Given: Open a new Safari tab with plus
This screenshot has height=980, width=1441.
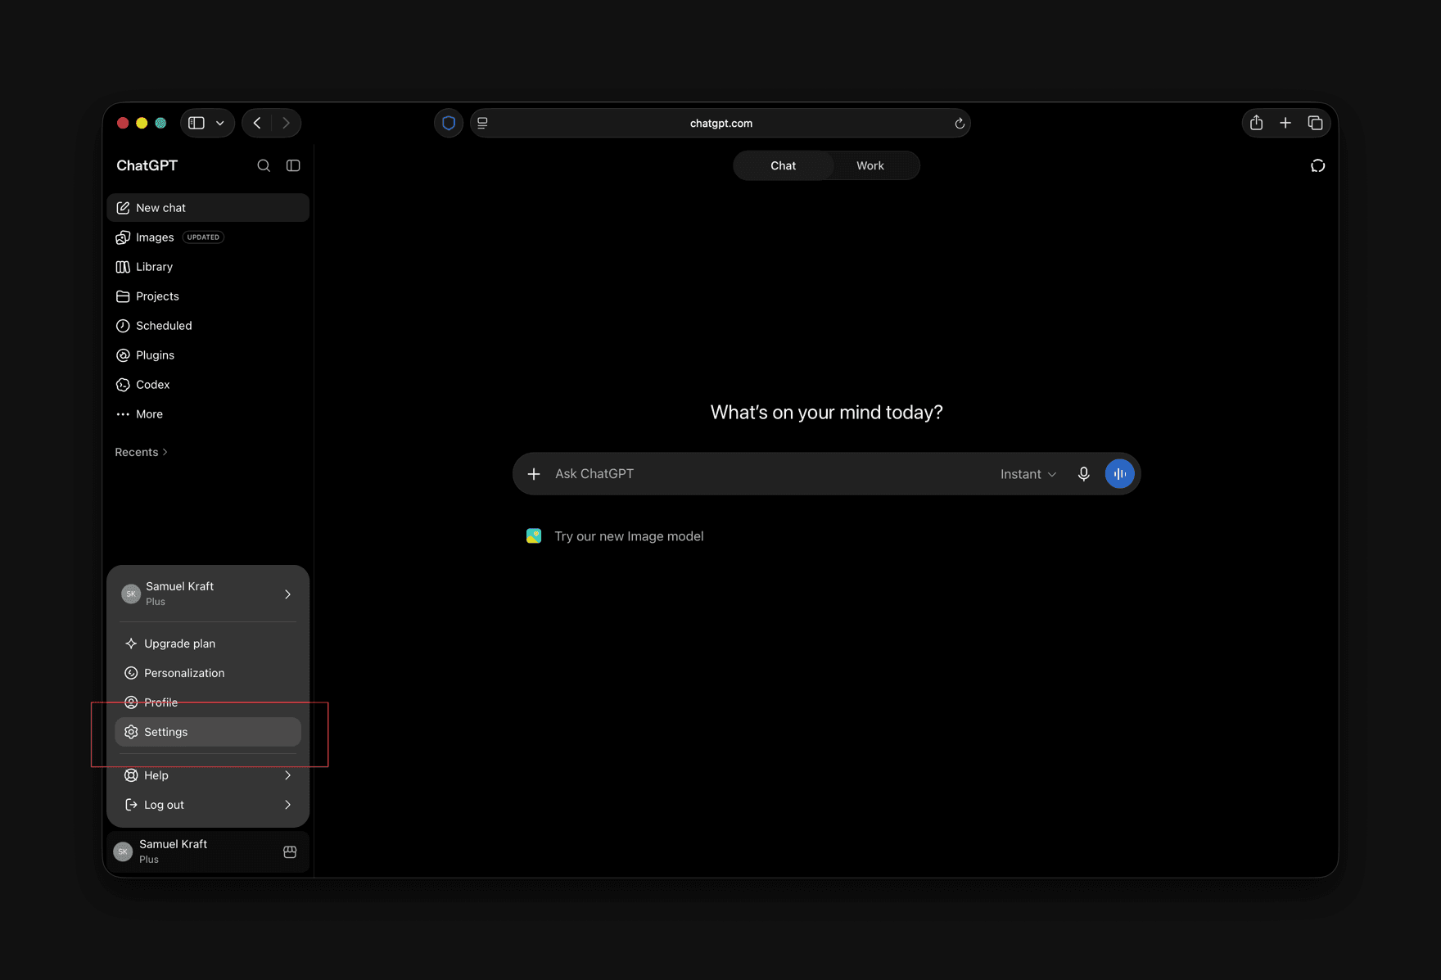Looking at the screenshot, I should (1285, 123).
